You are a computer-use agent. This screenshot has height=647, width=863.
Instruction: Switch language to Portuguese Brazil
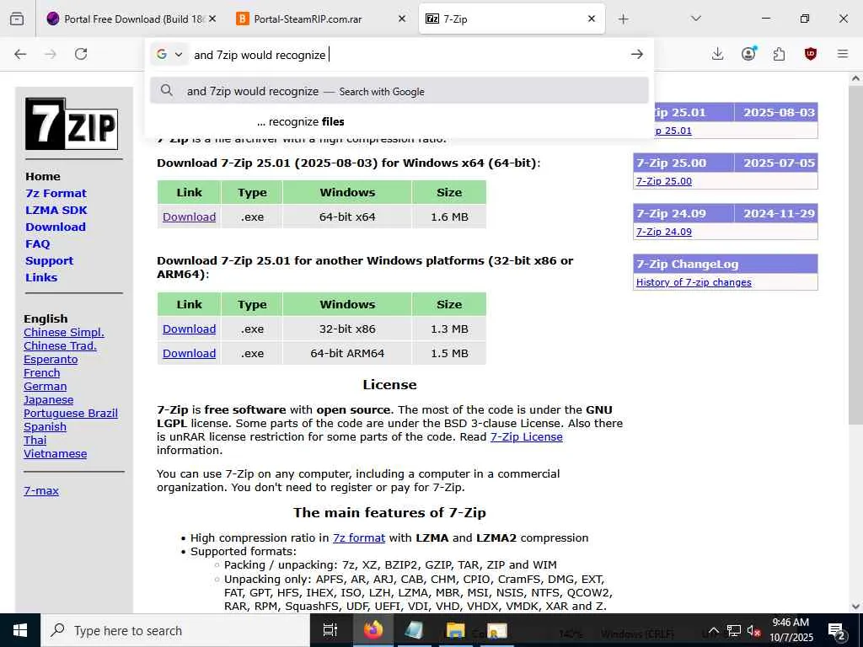click(x=71, y=413)
